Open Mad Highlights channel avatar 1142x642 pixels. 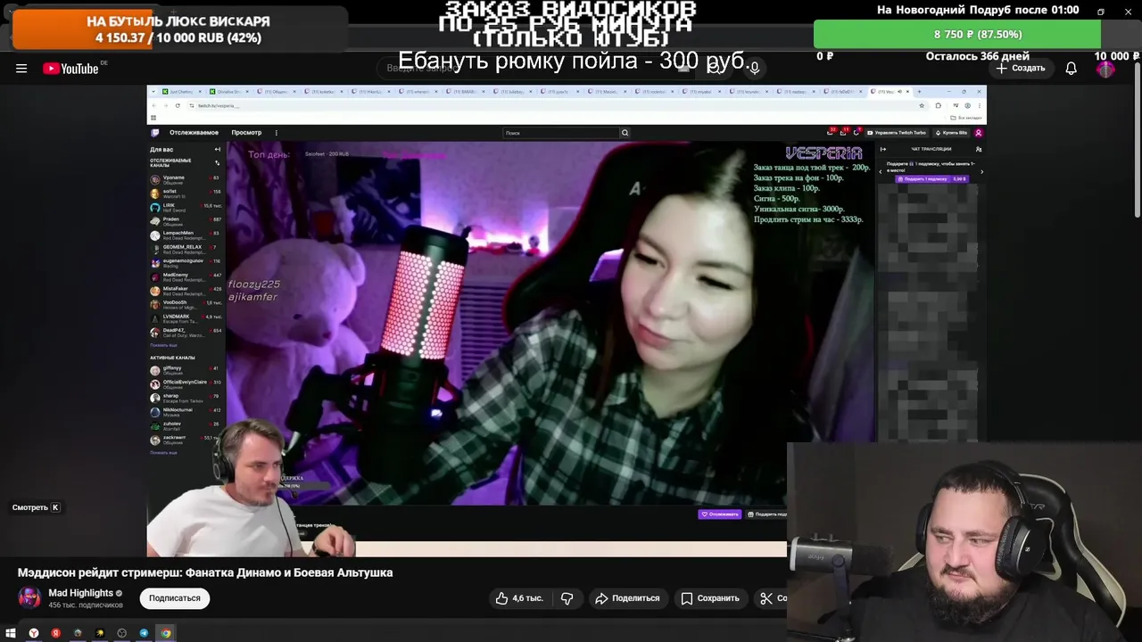pyautogui.click(x=29, y=597)
